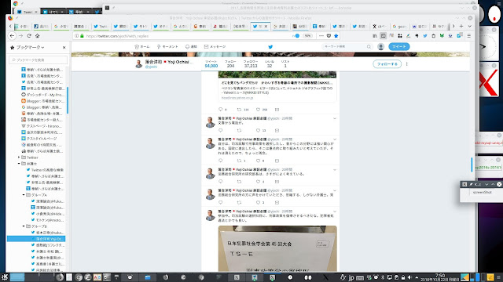The width and height of the screenshot is (503, 282).
Task: Click the taskbar volume speaker icon
Action: (x=409, y=277)
